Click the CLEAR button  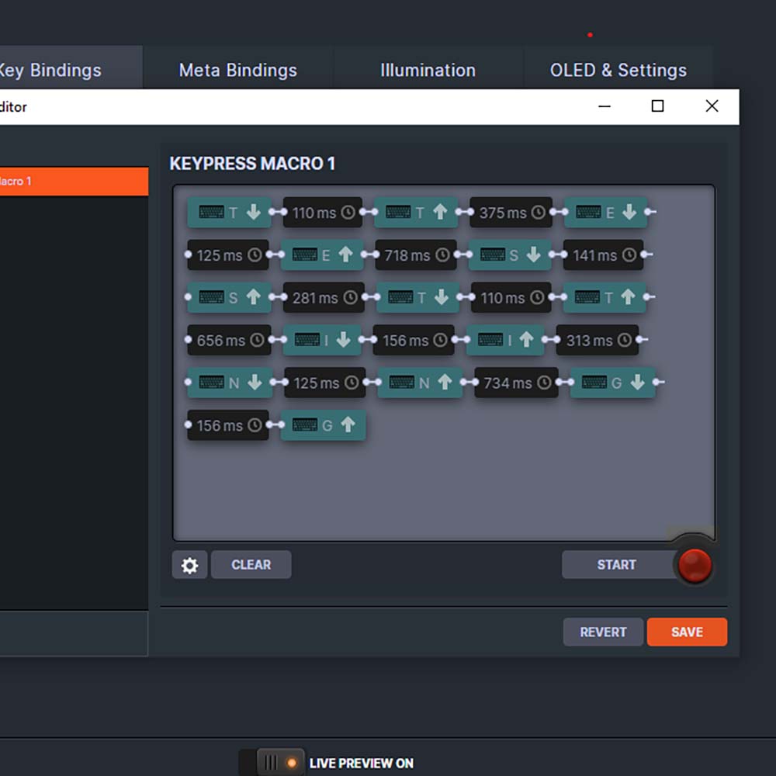click(251, 565)
